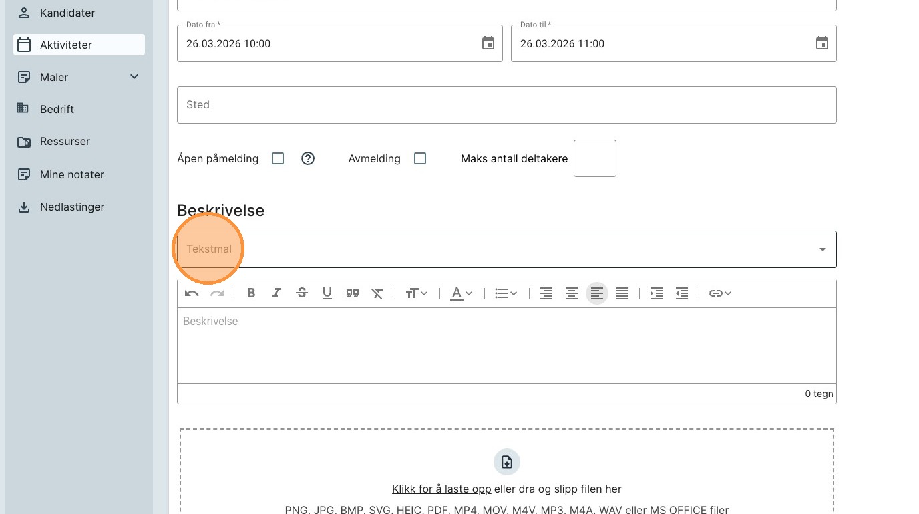Open the list style dropdown
919x514 pixels.
[506, 293]
